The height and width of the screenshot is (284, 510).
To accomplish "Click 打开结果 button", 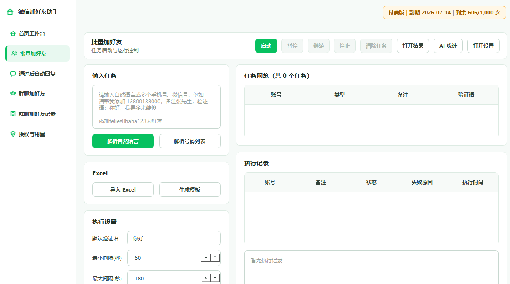I will coord(413,46).
